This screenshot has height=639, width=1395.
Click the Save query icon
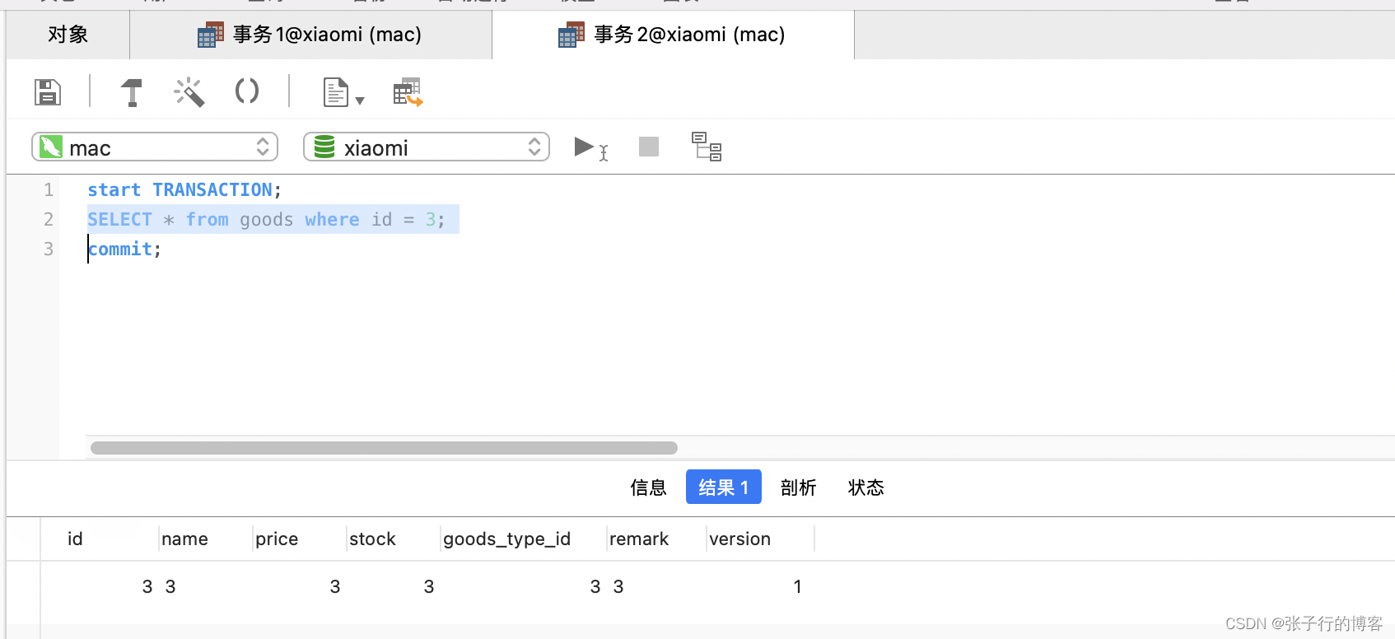(48, 92)
